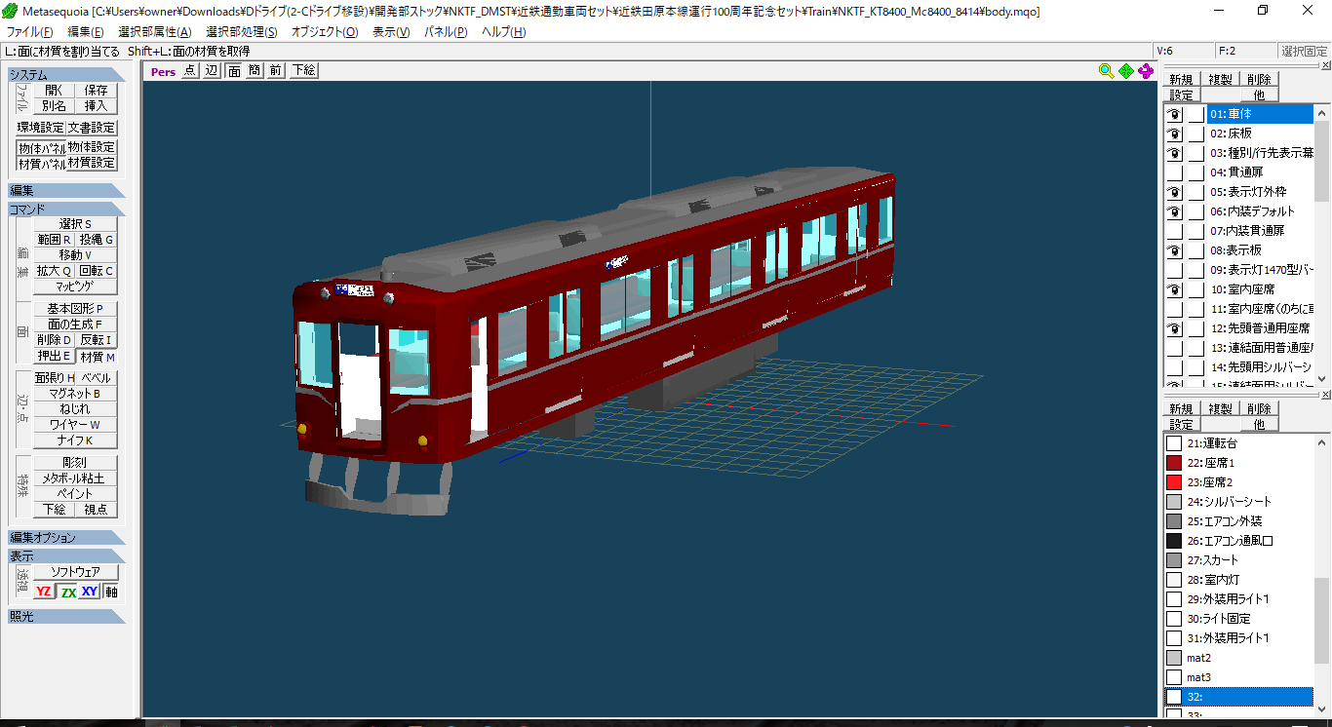The width and height of the screenshot is (1332, 727).
Task: Select the 拡大 Q scale tool
Action: click(x=55, y=271)
